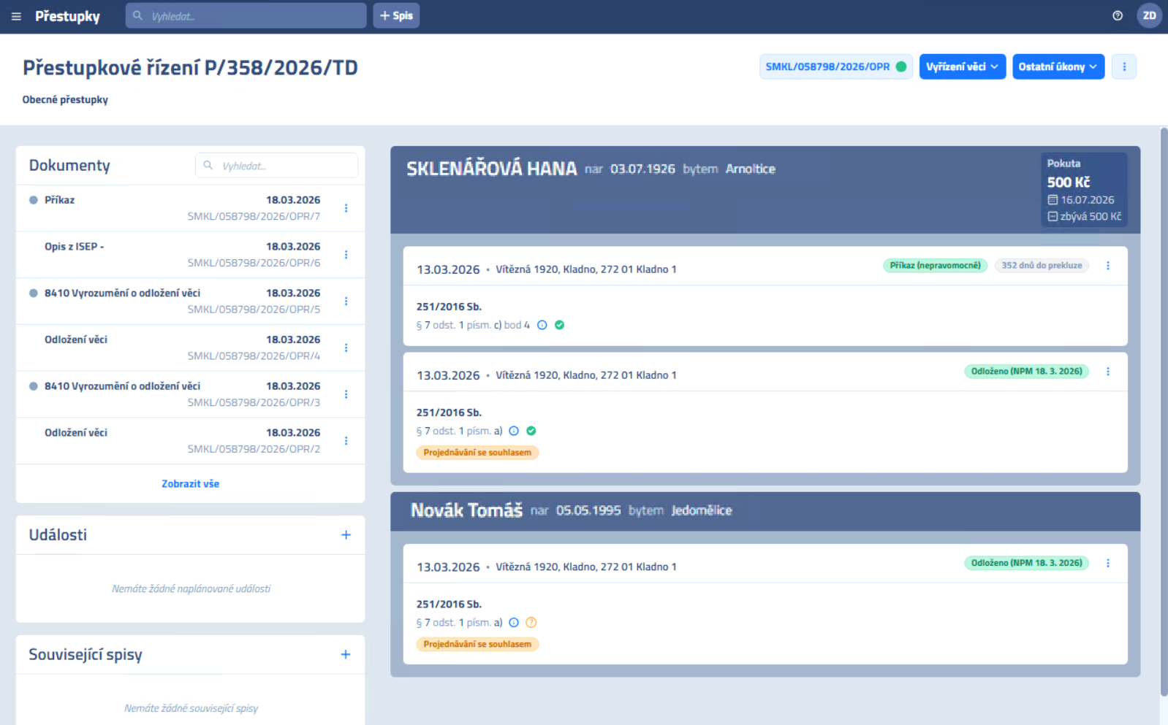
Task: Focus the Dokumenty search field
Action: click(x=276, y=166)
